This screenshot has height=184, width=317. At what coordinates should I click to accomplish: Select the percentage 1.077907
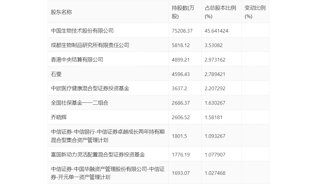215,154
